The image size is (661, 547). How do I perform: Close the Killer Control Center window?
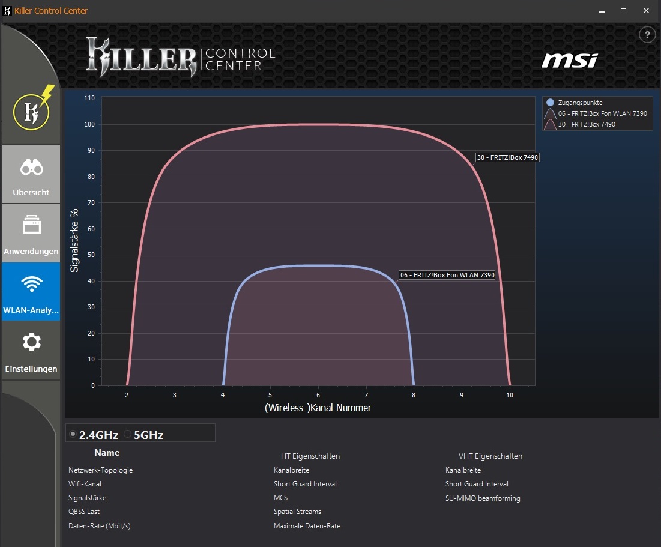(x=646, y=11)
